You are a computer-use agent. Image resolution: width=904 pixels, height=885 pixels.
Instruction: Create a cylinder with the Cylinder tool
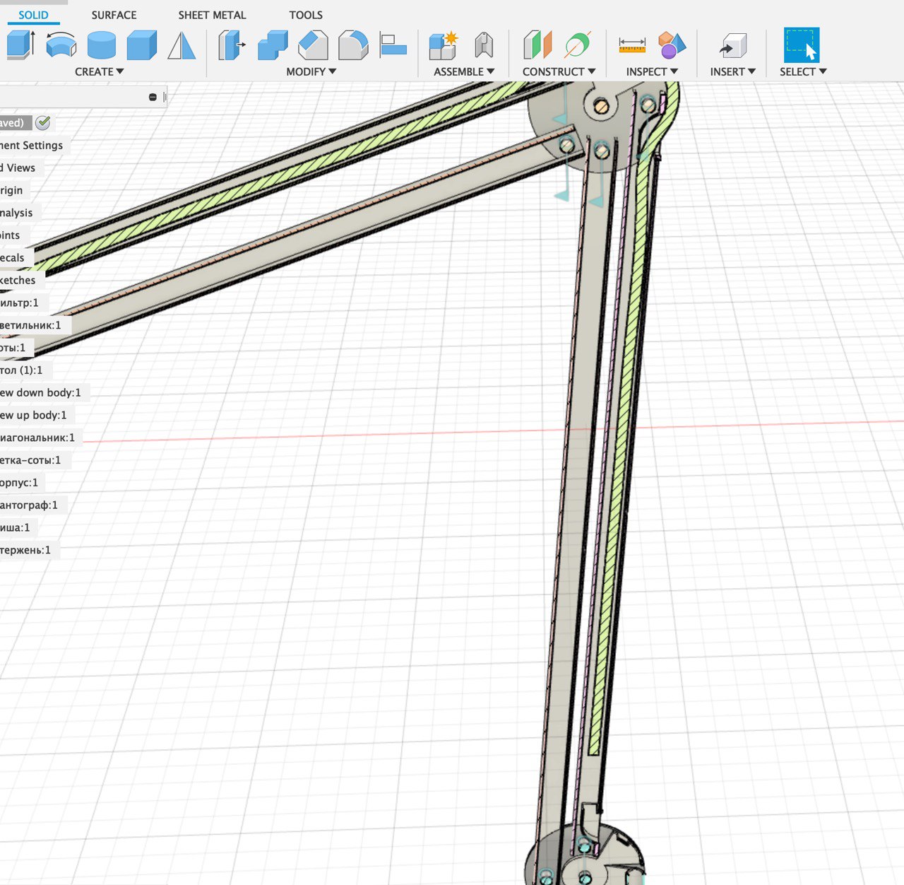[102, 45]
